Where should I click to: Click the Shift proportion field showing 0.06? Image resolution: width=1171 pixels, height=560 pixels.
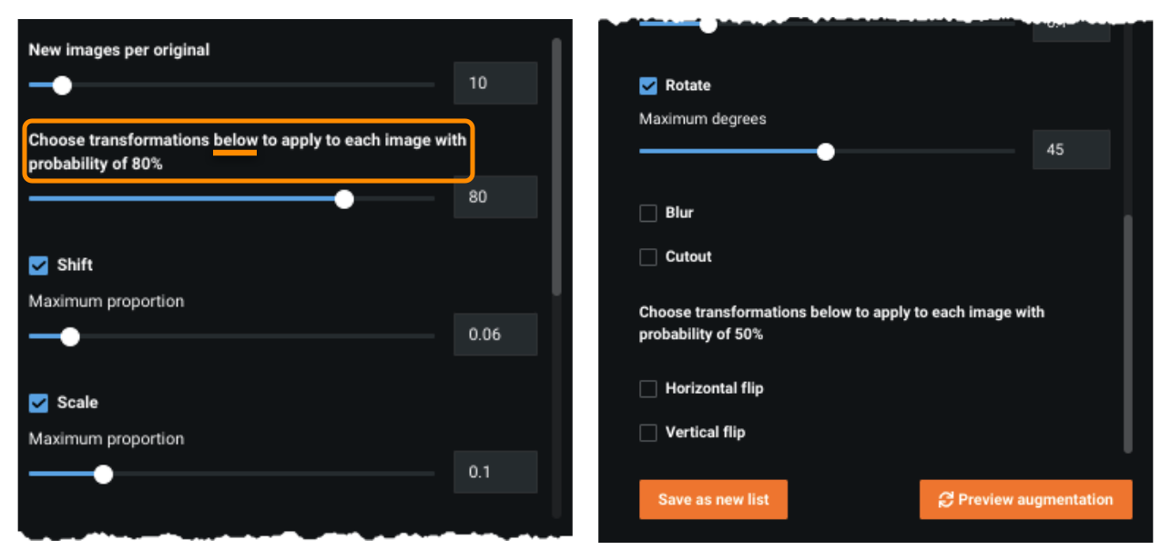[x=495, y=335]
